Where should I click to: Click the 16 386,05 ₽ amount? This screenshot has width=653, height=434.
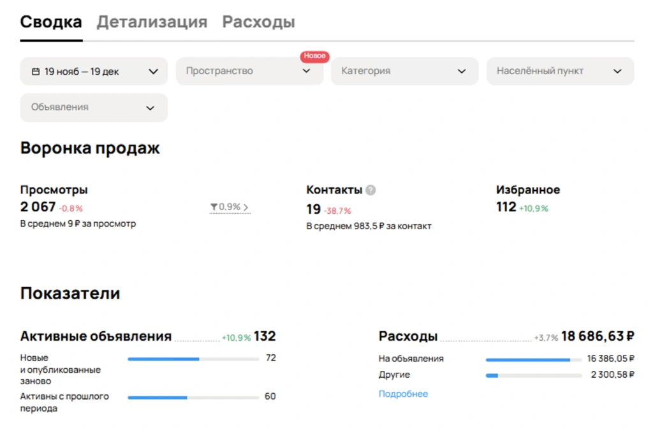[x=610, y=359]
